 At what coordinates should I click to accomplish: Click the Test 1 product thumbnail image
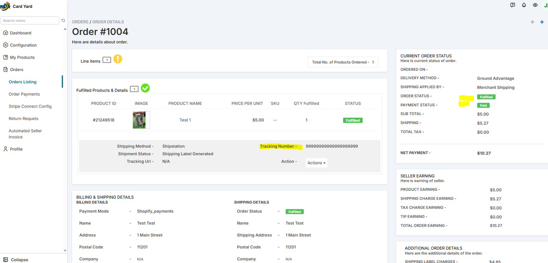coord(139,120)
